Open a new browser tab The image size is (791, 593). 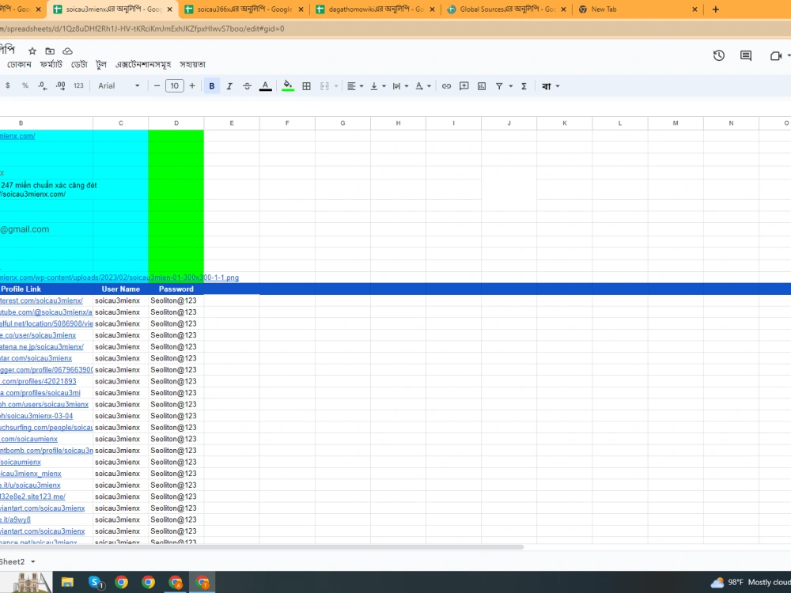click(x=715, y=9)
